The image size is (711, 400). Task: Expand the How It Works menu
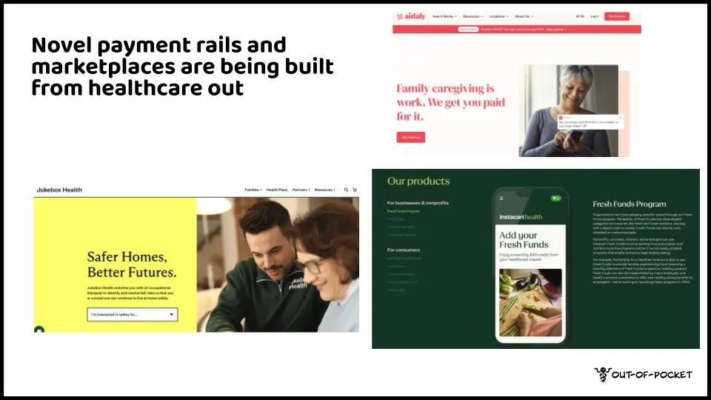coord(444,16)
